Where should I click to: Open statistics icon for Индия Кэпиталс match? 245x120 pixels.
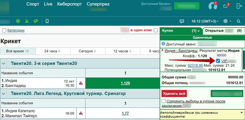coord(81,113)
